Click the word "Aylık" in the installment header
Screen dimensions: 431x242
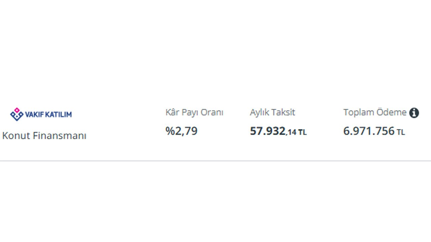point(260,113)
